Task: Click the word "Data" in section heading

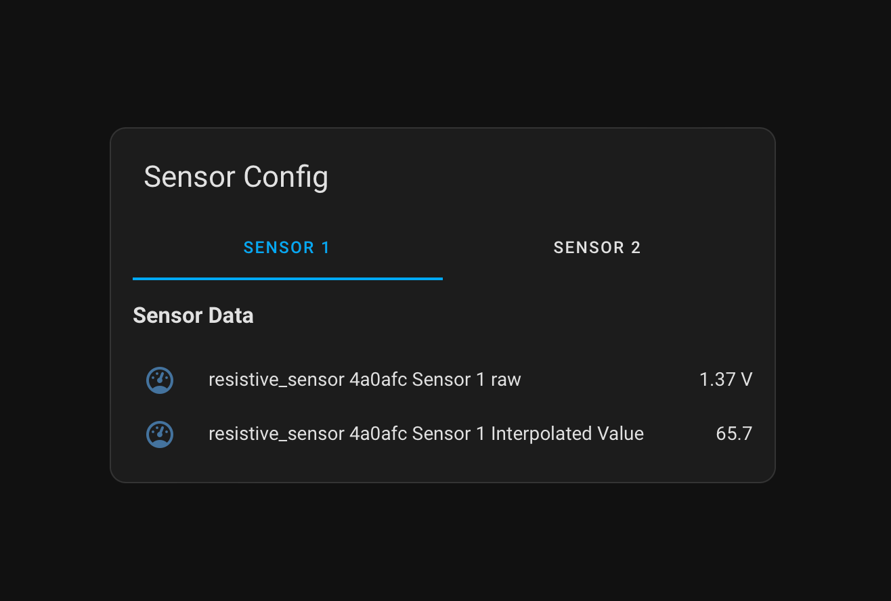Action: tap(232, 315)
